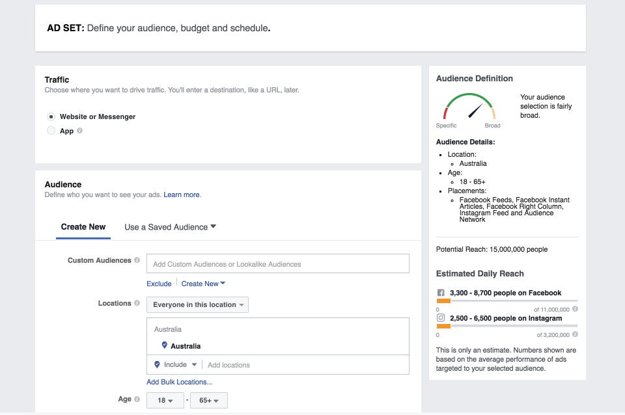Click the Facebook logo icon in Estimated Daily Reach
The height and width of the screenshot is (415, 625).
441,293
